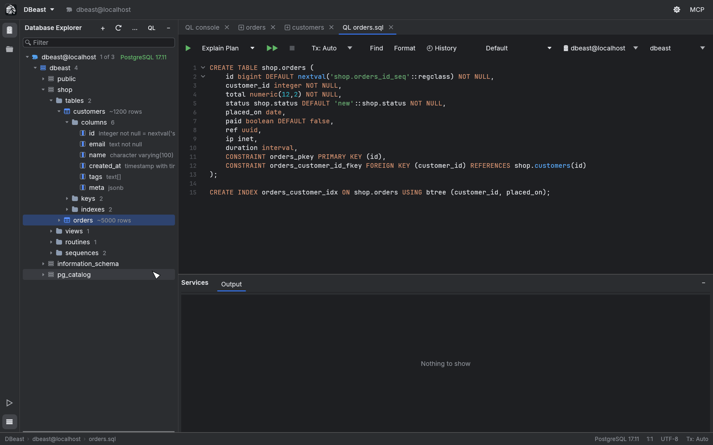The width and height of the screenshot is (713, 445).
Task: Select the files folder sidebar icon
Action: tap(10, 49)
